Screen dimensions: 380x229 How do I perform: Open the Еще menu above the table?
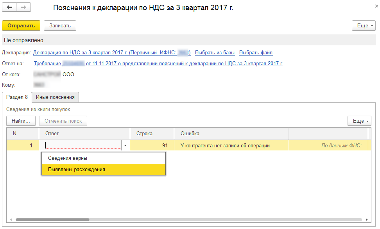point(359,121)
